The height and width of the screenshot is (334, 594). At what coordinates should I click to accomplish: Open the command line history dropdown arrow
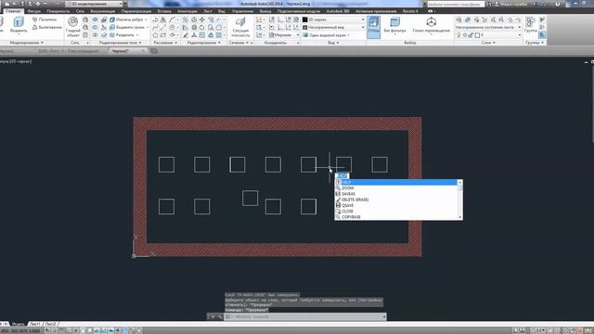(383, 316)
